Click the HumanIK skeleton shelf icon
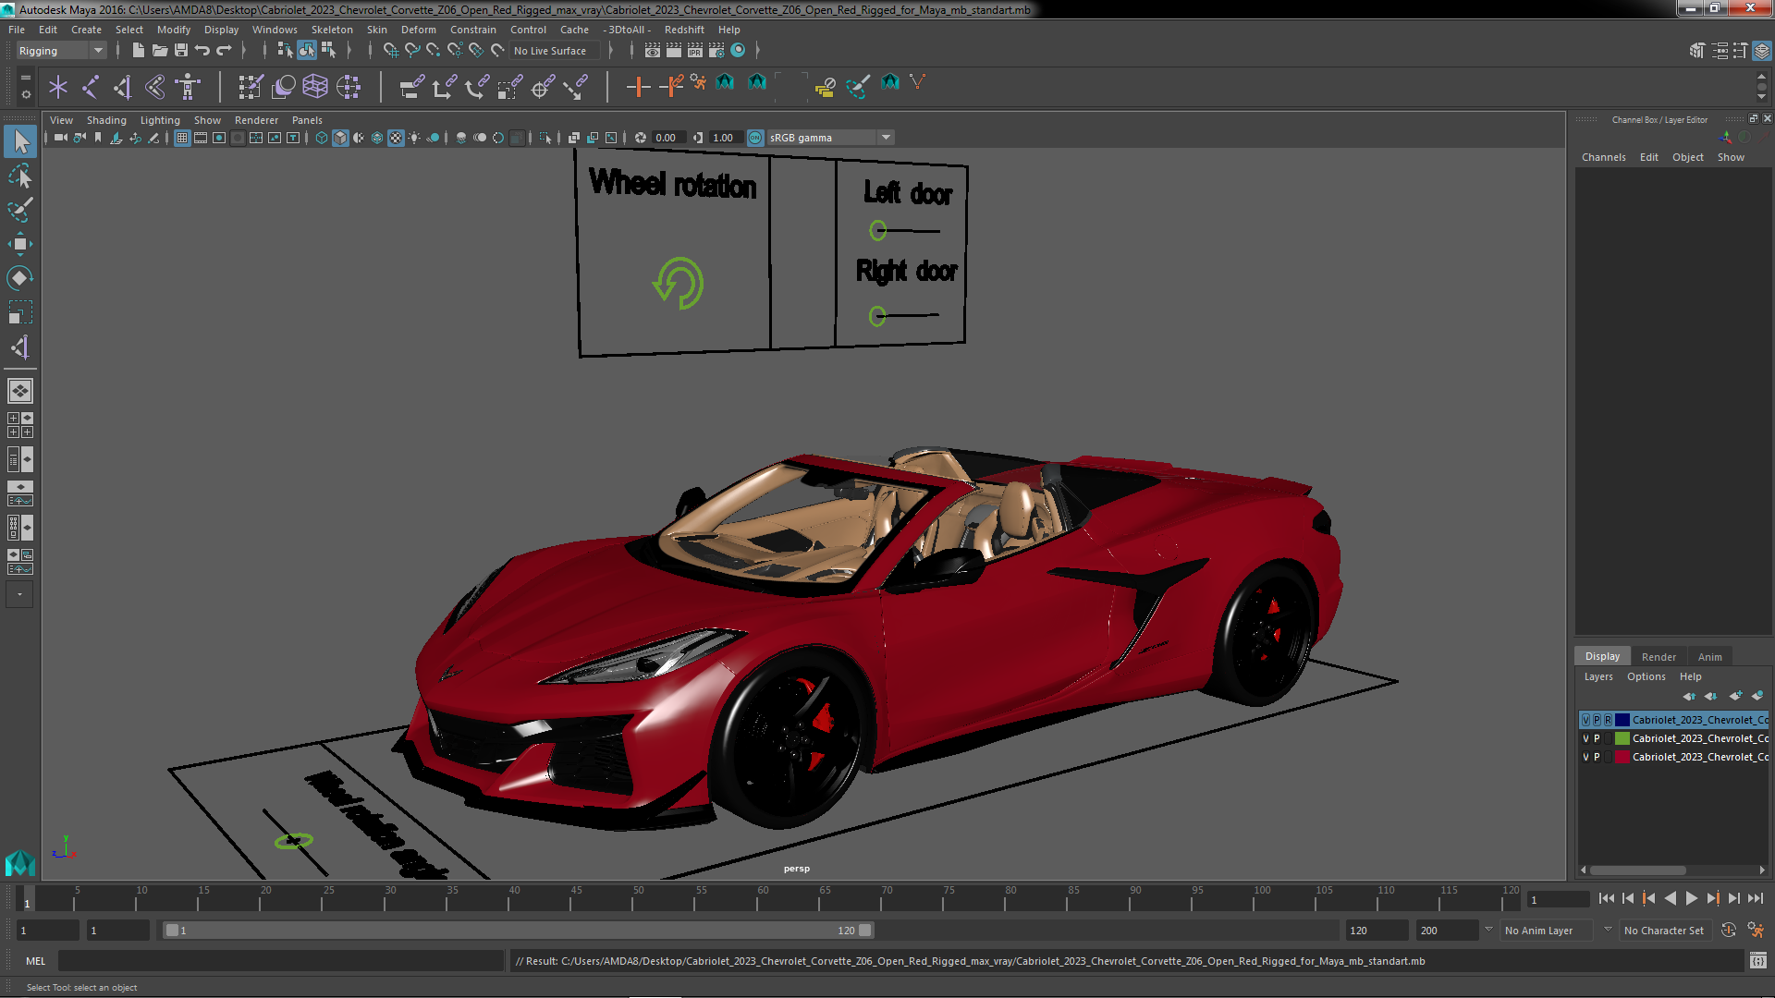 pyautogui.click(x=188, y=87)
